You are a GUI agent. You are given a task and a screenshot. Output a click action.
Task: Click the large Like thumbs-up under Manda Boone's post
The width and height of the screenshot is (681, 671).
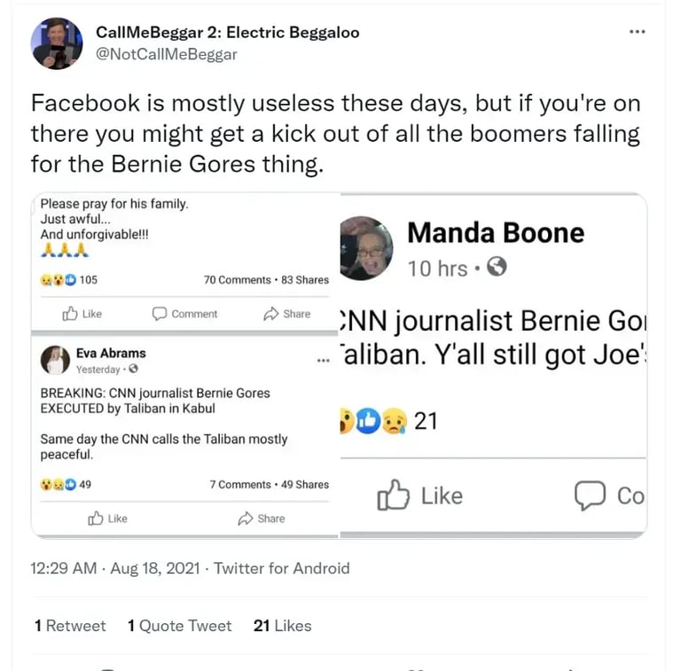tap(393, 496)
